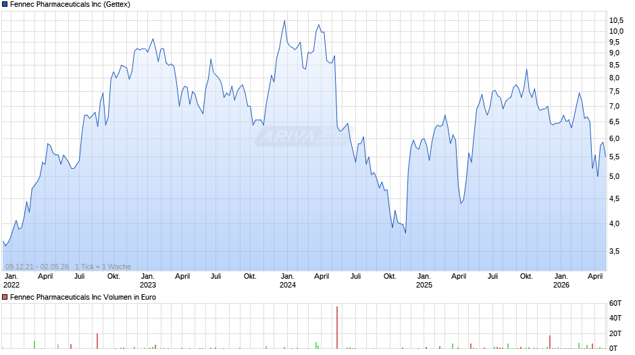The height and width of the screenshot is (355, 635).
Task: Click the 9,0 price axis label
Action: 614,53
